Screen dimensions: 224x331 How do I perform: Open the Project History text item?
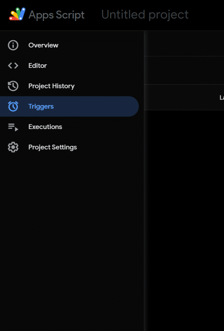51,86
